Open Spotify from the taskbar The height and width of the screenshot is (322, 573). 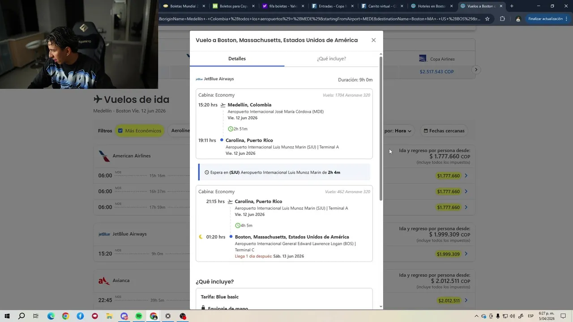click(139, 316)
